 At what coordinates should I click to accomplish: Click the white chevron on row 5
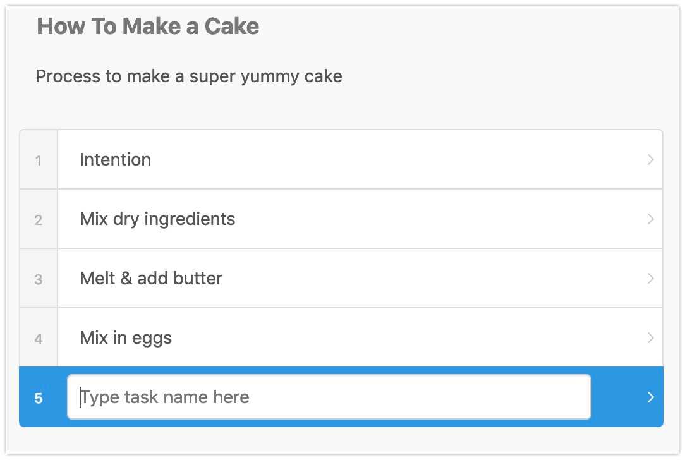(650, 397)
